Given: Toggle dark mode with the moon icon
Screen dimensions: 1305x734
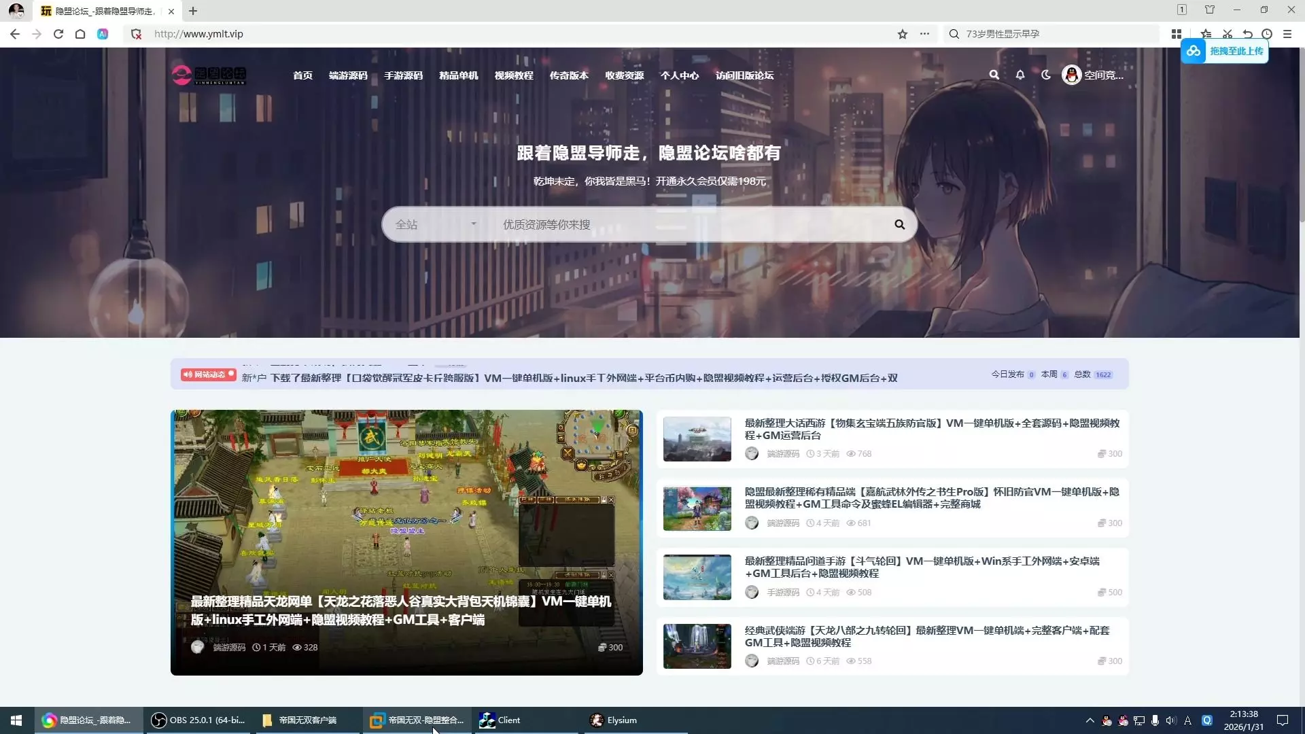Looking at the screenshot, I should click(1045, 75).
